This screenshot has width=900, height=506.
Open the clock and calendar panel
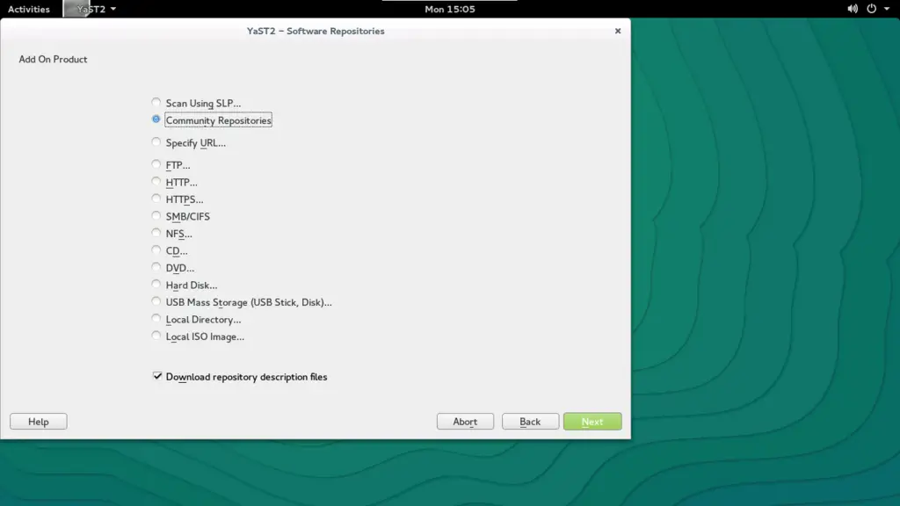[x=450, y=9]
